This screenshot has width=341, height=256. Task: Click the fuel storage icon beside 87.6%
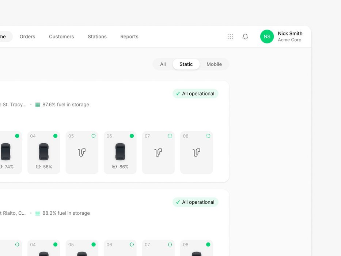[x=38, y=105]
